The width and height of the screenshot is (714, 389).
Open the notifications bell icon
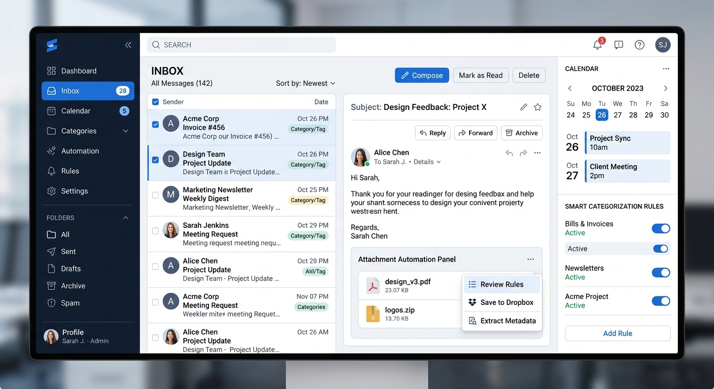597,45
